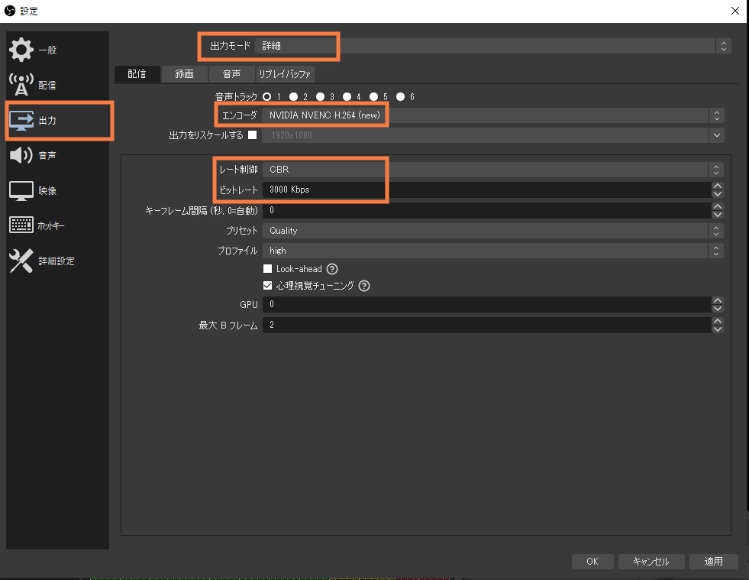
Task: Decrease キーフレーム間隔 with down arrow
Action: pyautogui.click(x=717, y=214)
